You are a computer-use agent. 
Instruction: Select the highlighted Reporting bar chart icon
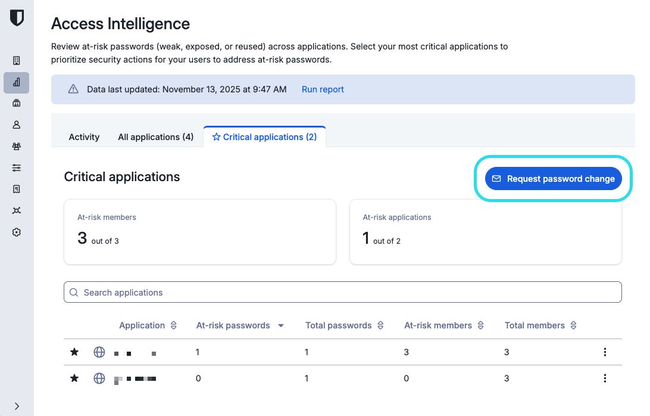[16, 82]
